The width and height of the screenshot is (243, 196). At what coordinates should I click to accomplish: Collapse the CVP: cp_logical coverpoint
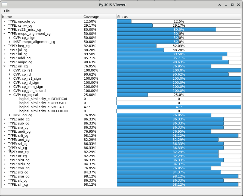pos(10,95)
